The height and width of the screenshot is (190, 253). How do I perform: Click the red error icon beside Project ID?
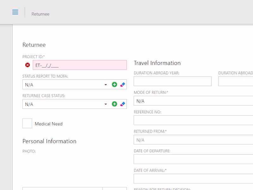pyautogui.click(x=28, y=65)
